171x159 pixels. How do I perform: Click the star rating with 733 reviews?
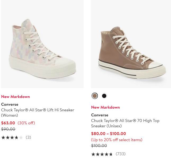pos(102,154)
